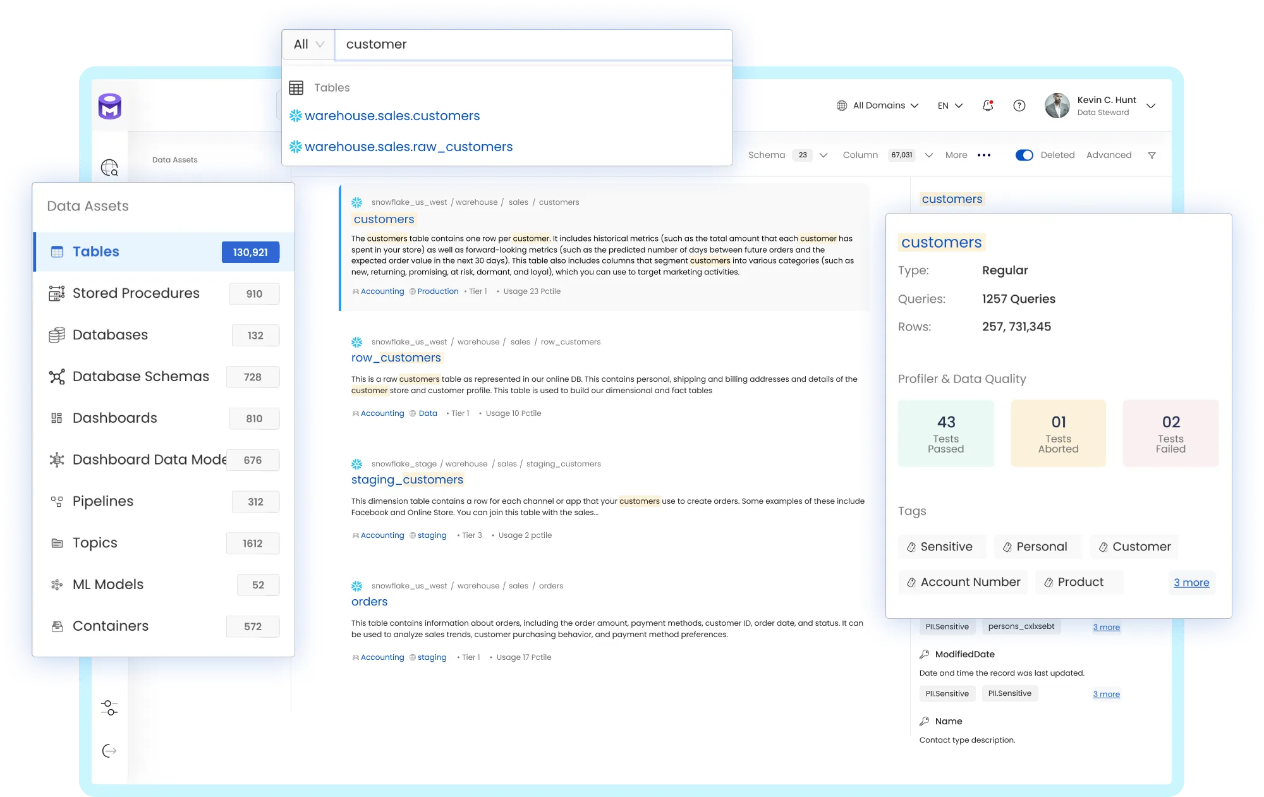Image resolution: width=1264 pixels, height=797 pixels.
Task: Click the 3 more tags link
Action: pyautogui.click(x=1191, y=582)
